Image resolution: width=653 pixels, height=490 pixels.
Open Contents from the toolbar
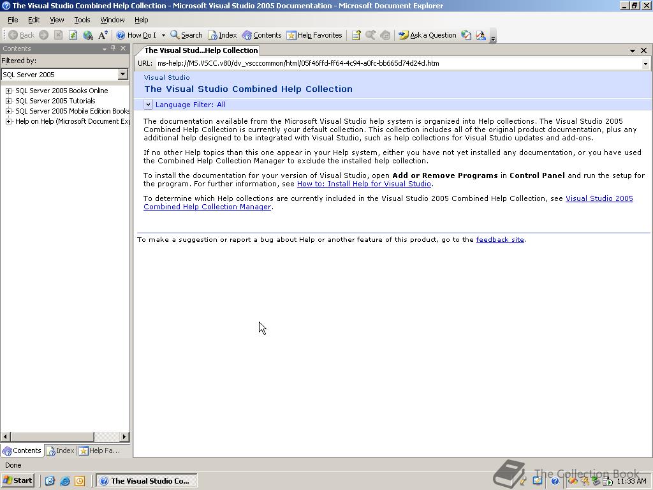(261, 36)
